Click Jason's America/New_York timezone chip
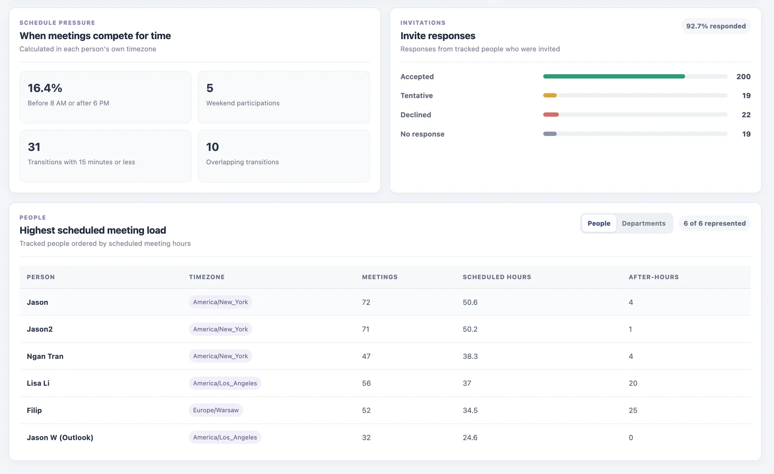 click(x=221, y=302)
